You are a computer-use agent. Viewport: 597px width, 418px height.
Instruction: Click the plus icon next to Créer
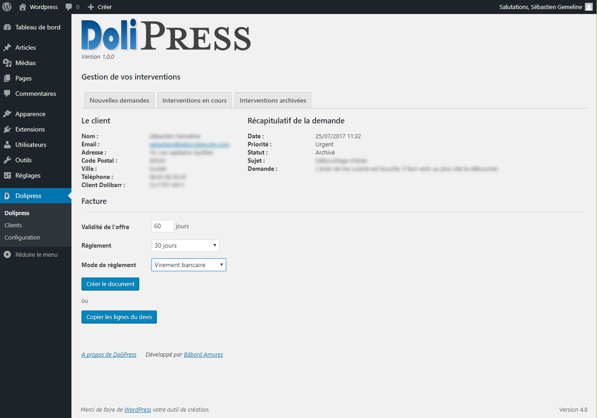click(91, 7)
